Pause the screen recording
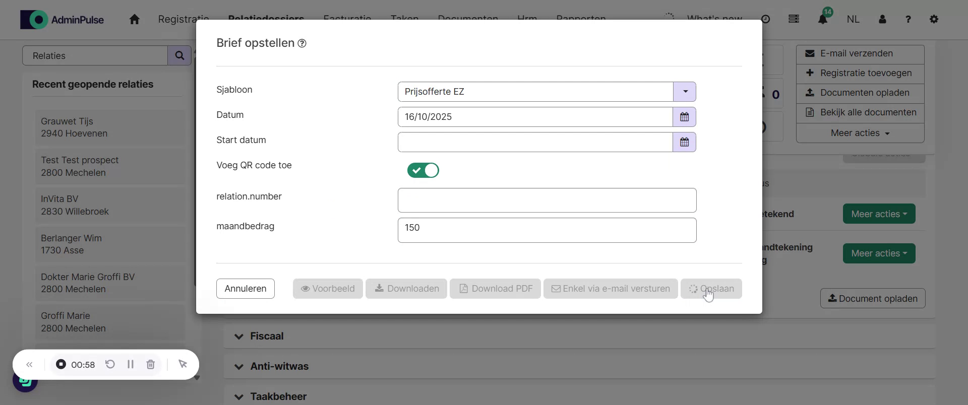The width and height of the screenshot is (968, 405). [131, 364]
